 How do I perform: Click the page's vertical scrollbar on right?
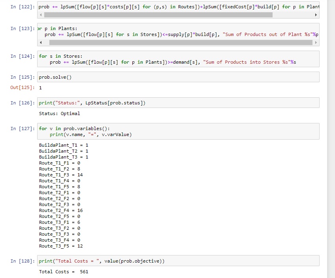coord(331,139)
